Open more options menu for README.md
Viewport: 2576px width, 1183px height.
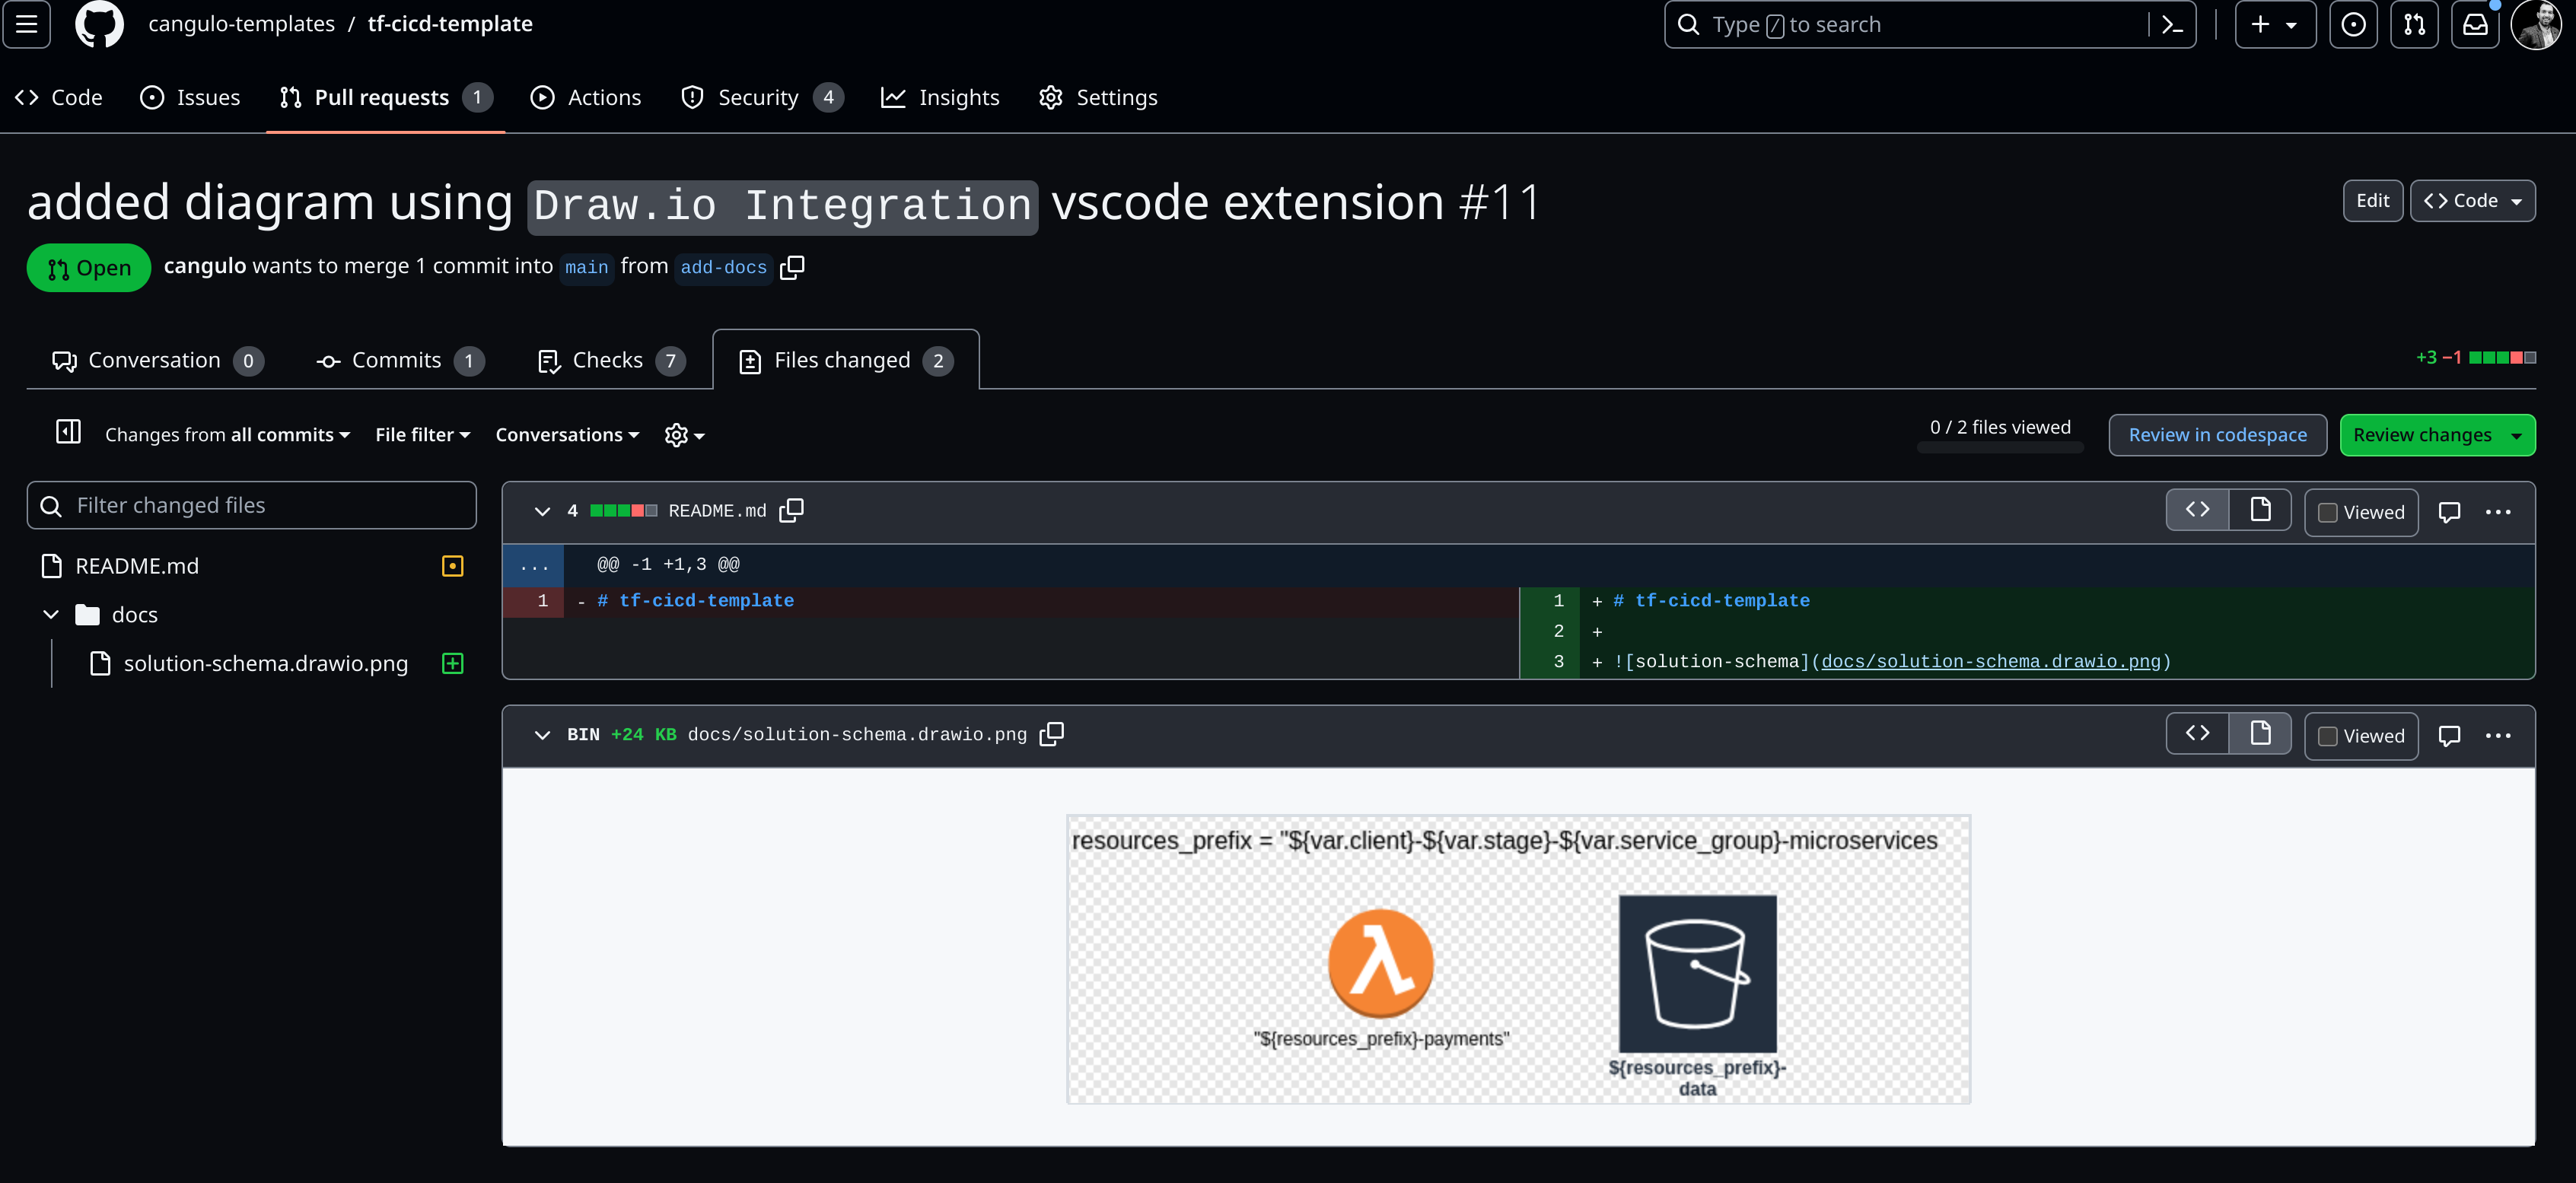[2498, 512]
